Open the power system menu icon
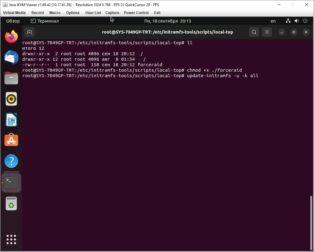The height and width of the screenshot is (252, 314). pos(305,21)
